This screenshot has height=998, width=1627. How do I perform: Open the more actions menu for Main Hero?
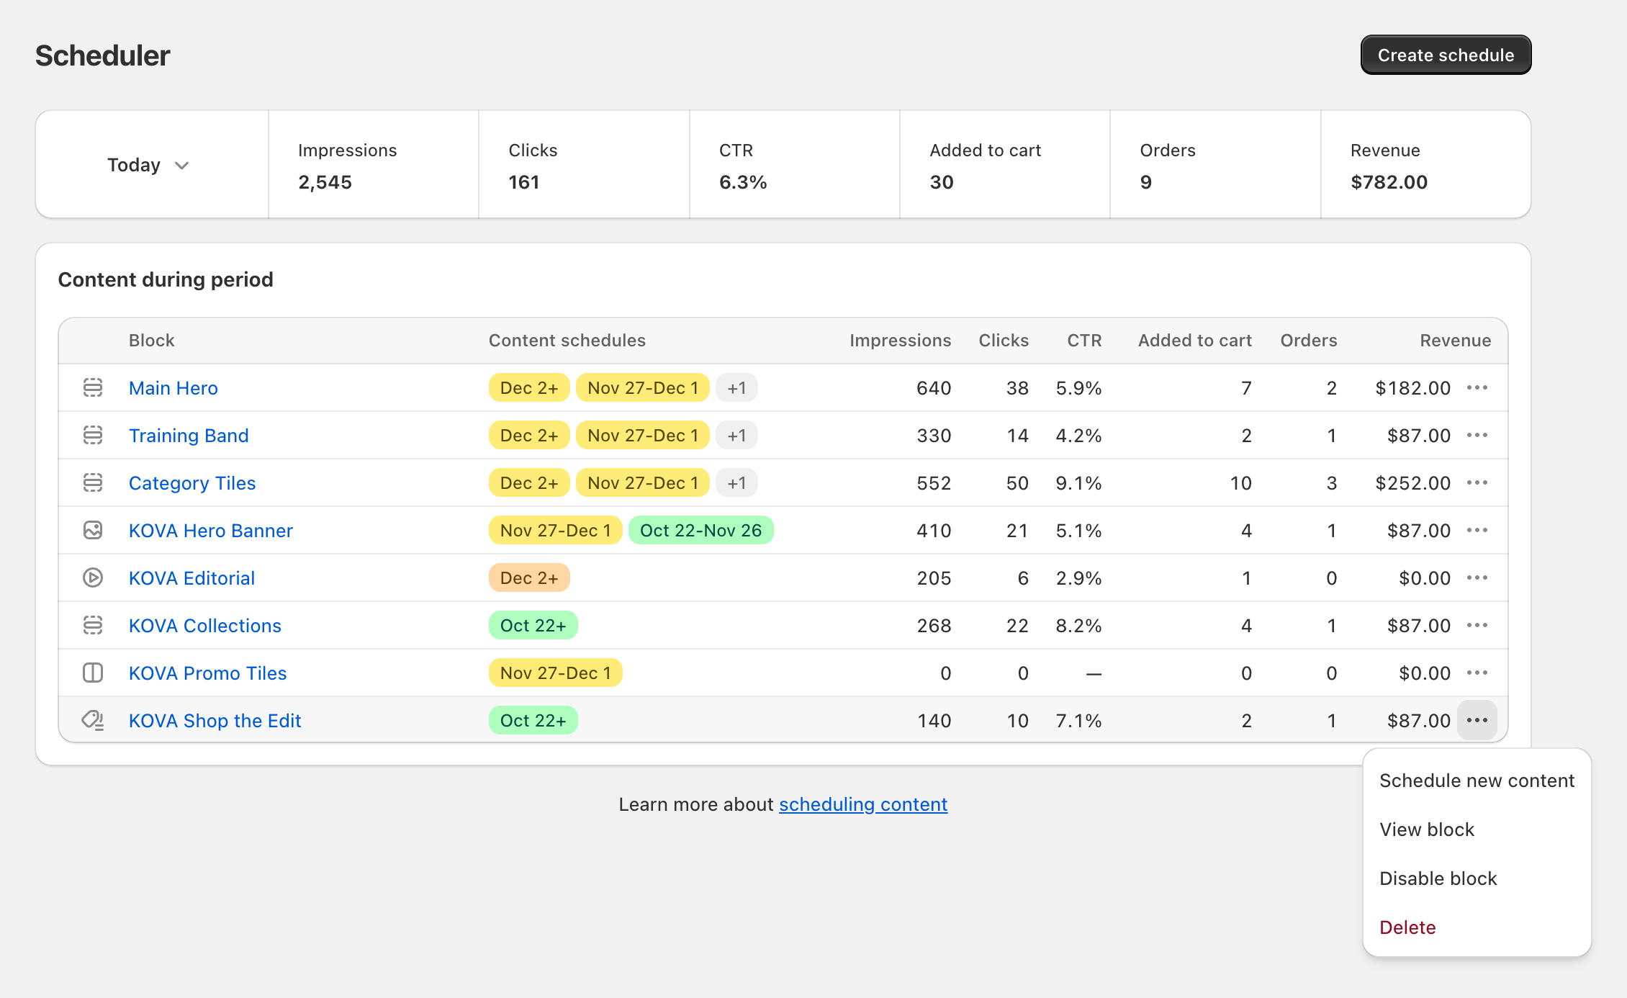(x=1477, y=387)
